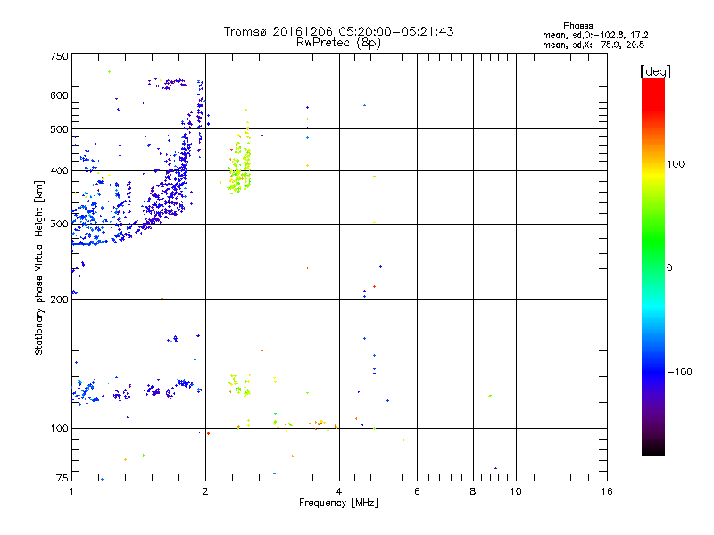Click x-axis tick label '1'
Screen dimensions: 714x535
71,491
